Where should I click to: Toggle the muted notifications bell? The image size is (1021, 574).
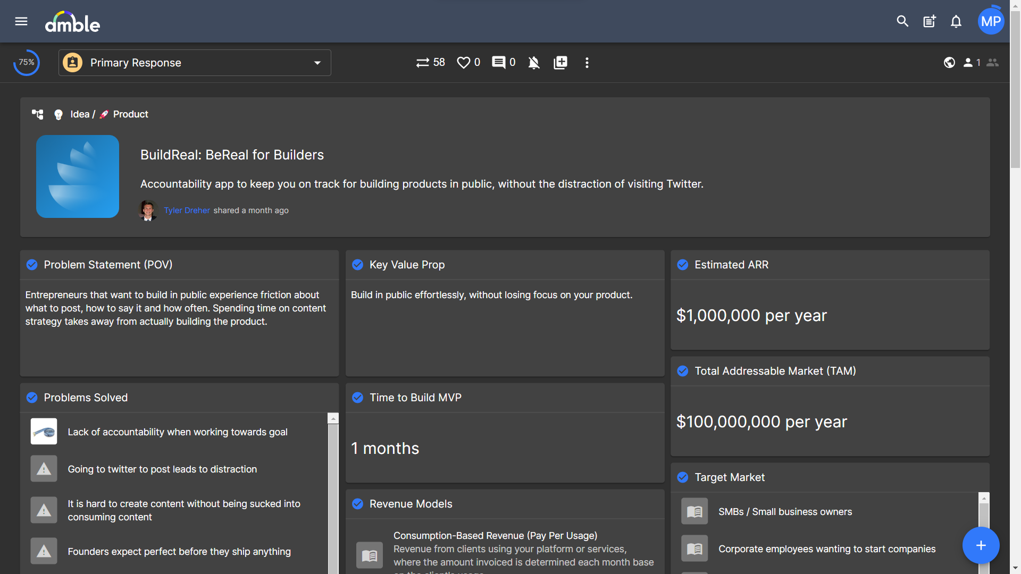(x=534, y=63)
